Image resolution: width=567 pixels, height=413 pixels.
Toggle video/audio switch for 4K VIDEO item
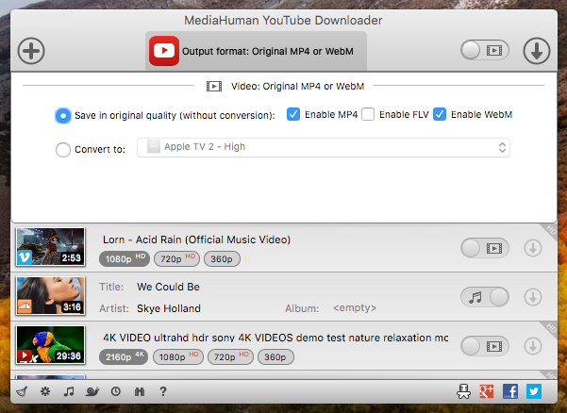click(x=485, y=346)
